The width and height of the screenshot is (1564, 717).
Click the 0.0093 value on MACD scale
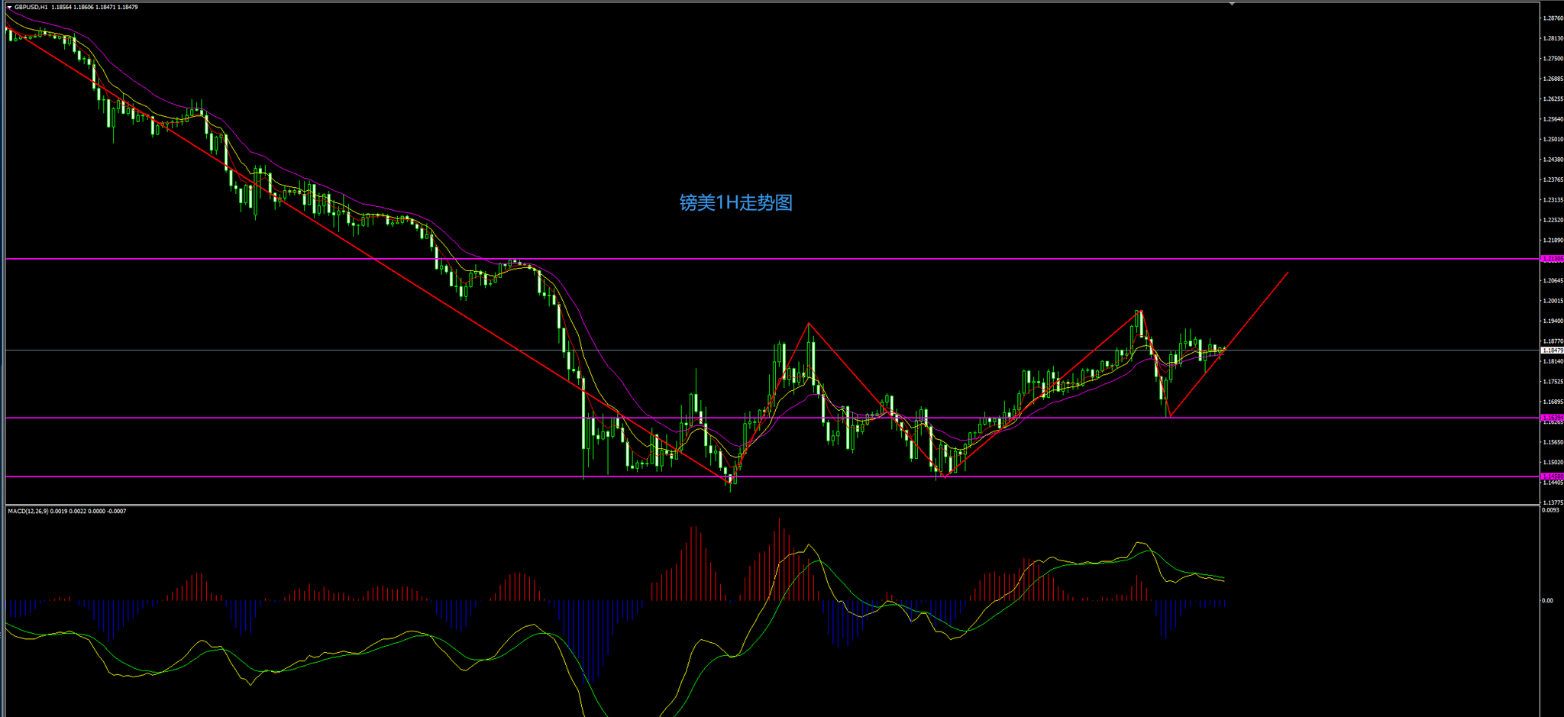click(1550, 510)
